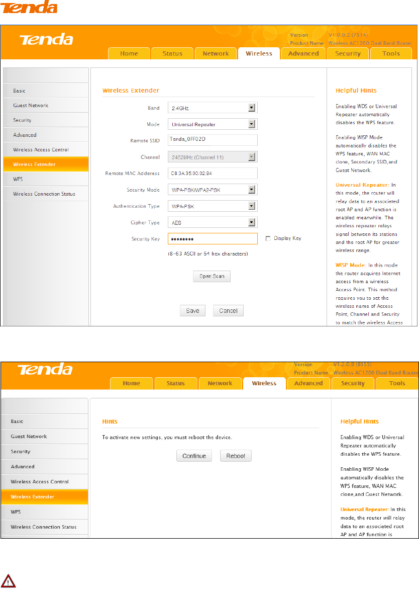Expand the Mode dropdown set to Universal Repeater
Screen dimensions: 419x591
point(213,124)
